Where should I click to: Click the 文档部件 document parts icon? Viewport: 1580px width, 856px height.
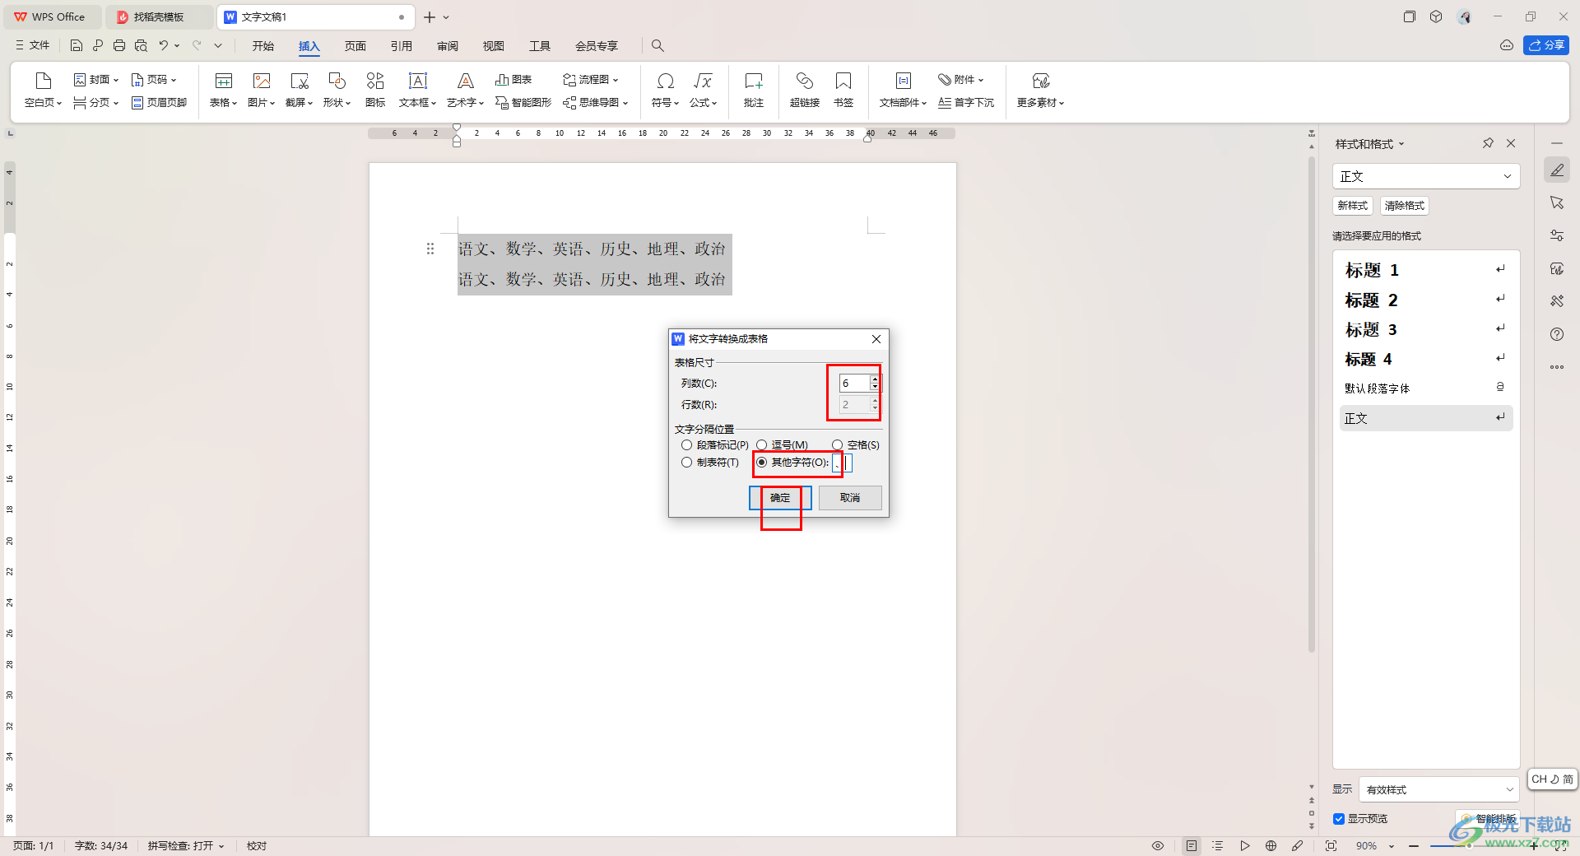point(904,81)
